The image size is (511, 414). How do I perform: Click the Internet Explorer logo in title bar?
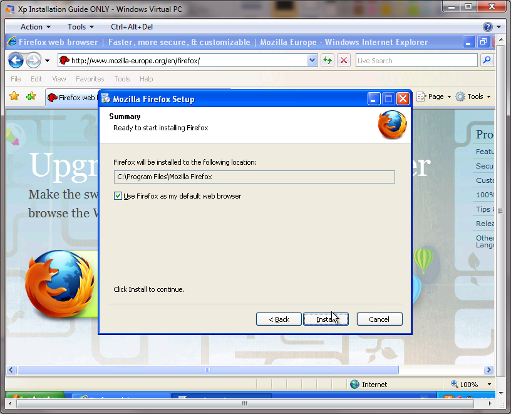click(x=12, y=42)
